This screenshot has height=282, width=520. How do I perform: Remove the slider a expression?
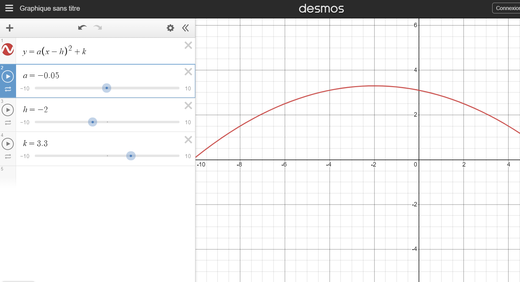click(x=188, y=72)
